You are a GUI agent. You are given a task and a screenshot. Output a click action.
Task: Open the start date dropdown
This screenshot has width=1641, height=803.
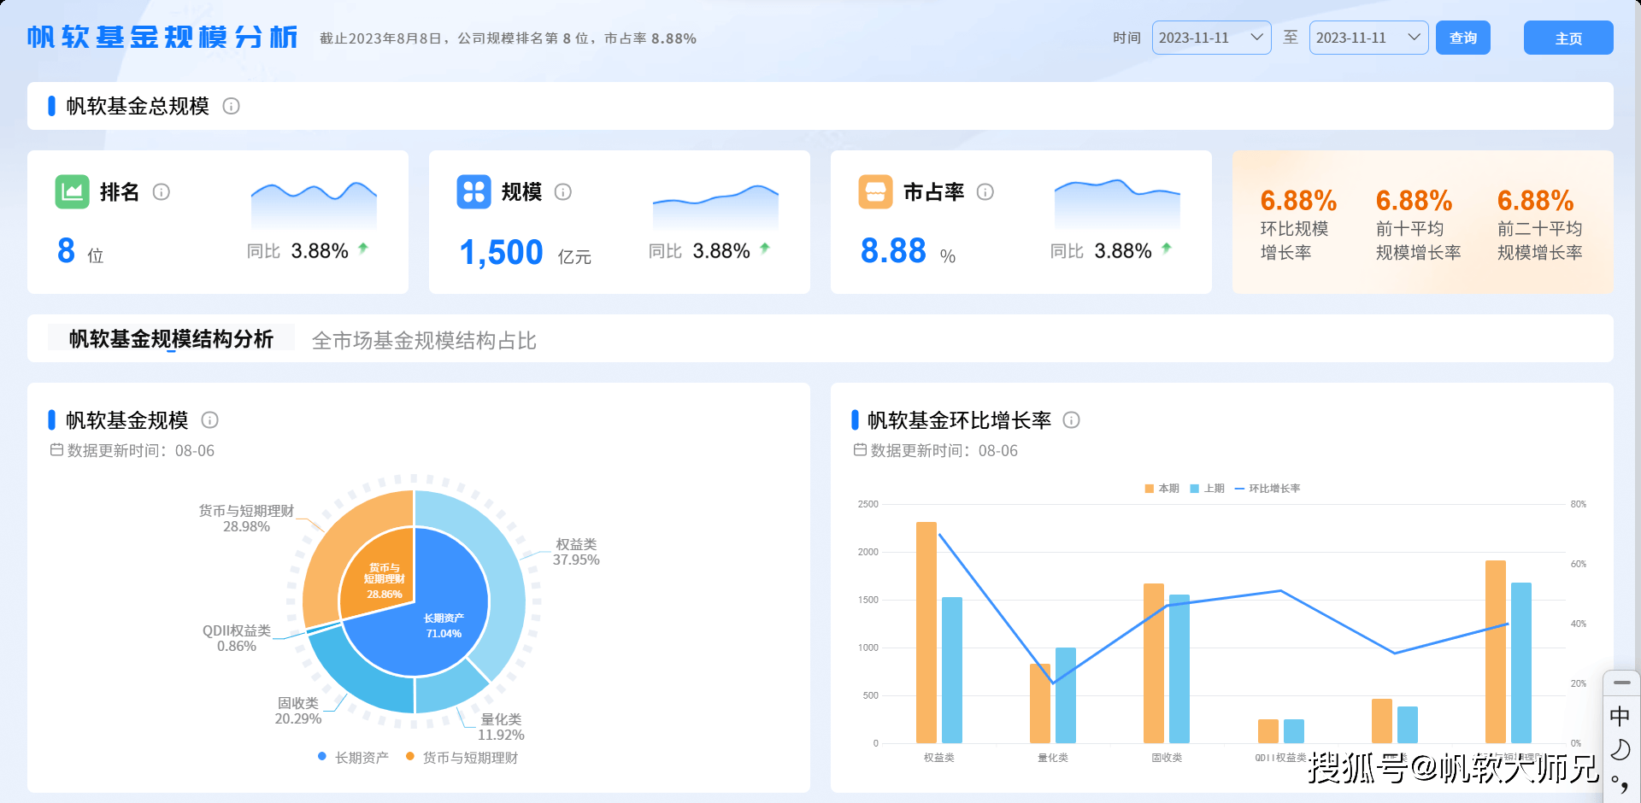coord(1211,38)
